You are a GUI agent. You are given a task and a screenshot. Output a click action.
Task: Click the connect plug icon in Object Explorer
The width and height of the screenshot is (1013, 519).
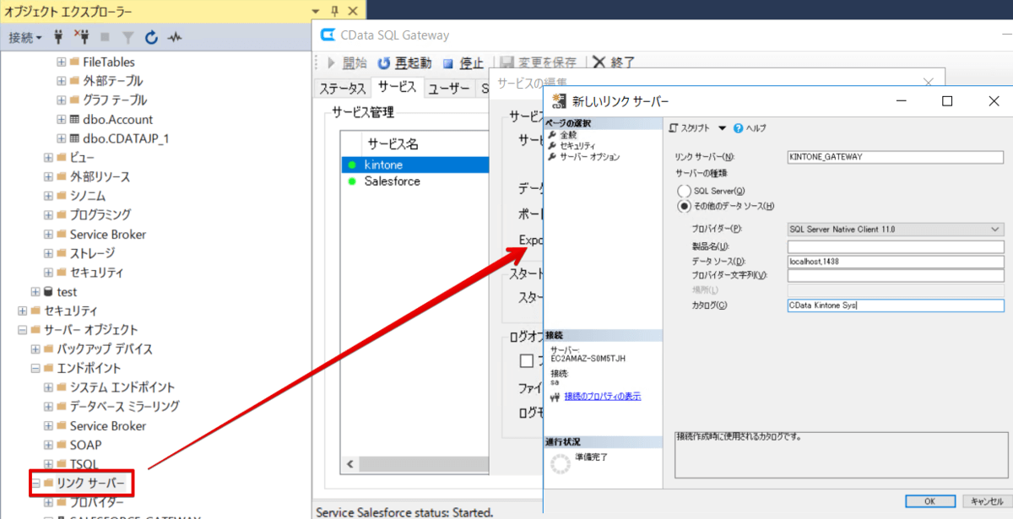pyautogui.click(x=58, y=37)
